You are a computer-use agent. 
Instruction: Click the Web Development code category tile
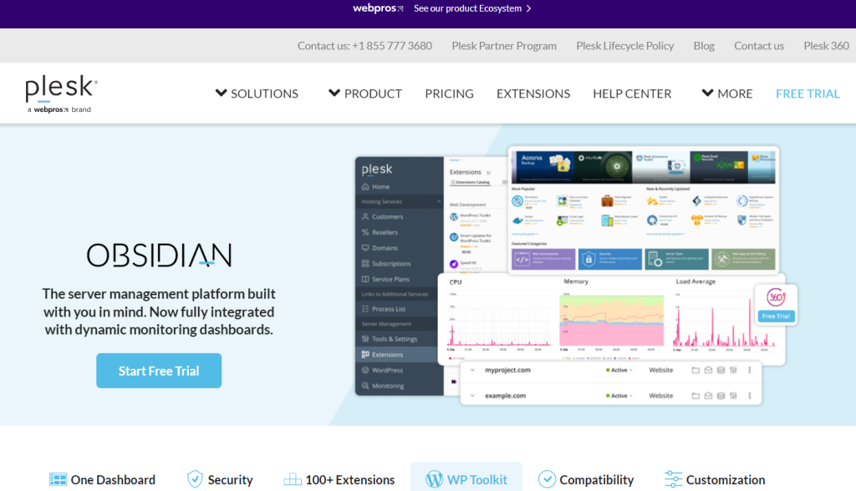coord(543,259)
